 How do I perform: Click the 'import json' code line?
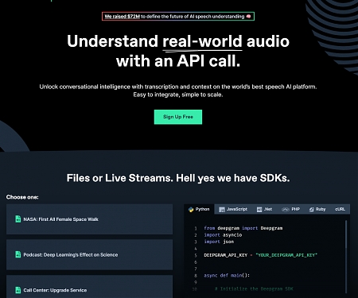pyautogui.click(x=219, y=242)
